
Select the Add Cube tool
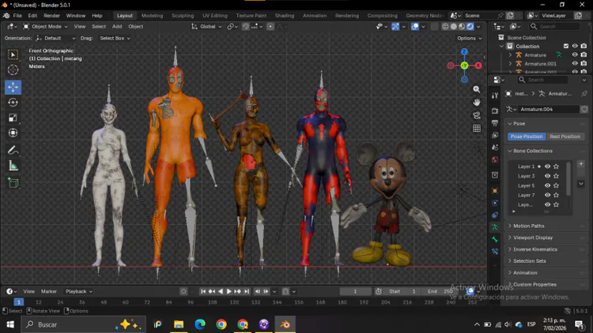pyautogui.click(x=13, y=183)
